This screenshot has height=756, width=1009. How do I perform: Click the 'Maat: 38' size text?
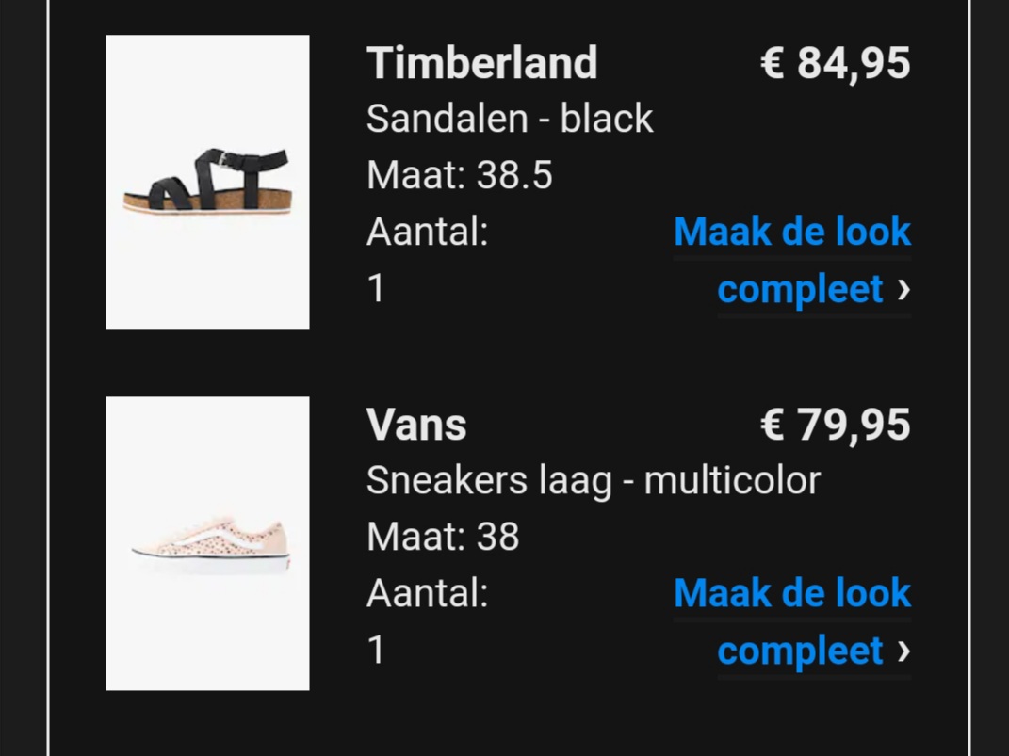coord(443,537)
